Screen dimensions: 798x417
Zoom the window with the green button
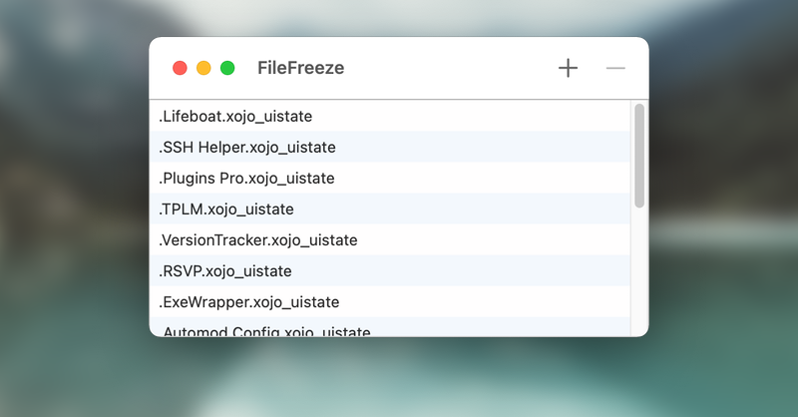tap(227, 68)
